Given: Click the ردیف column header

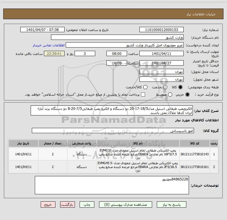Looking at the screenshot, I should [x=214, y=144].
